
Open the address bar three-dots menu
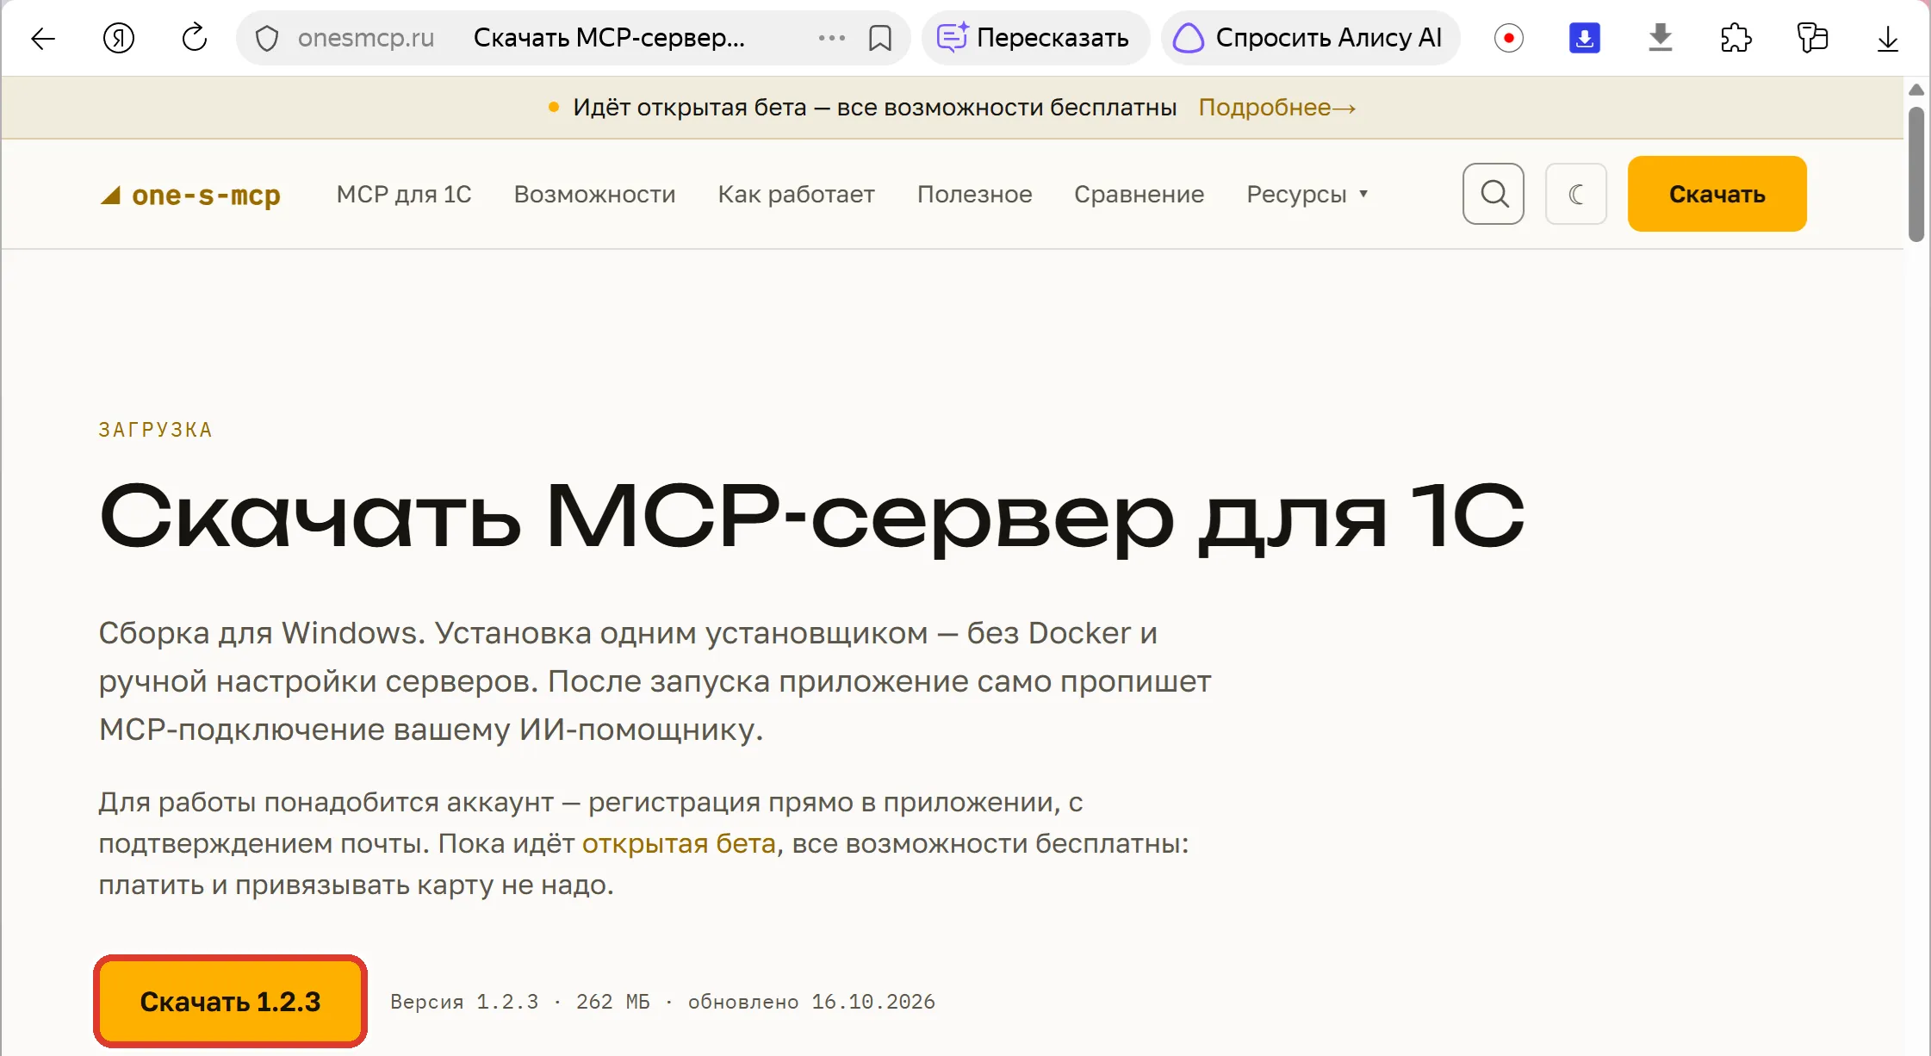(x=832, y=38)
